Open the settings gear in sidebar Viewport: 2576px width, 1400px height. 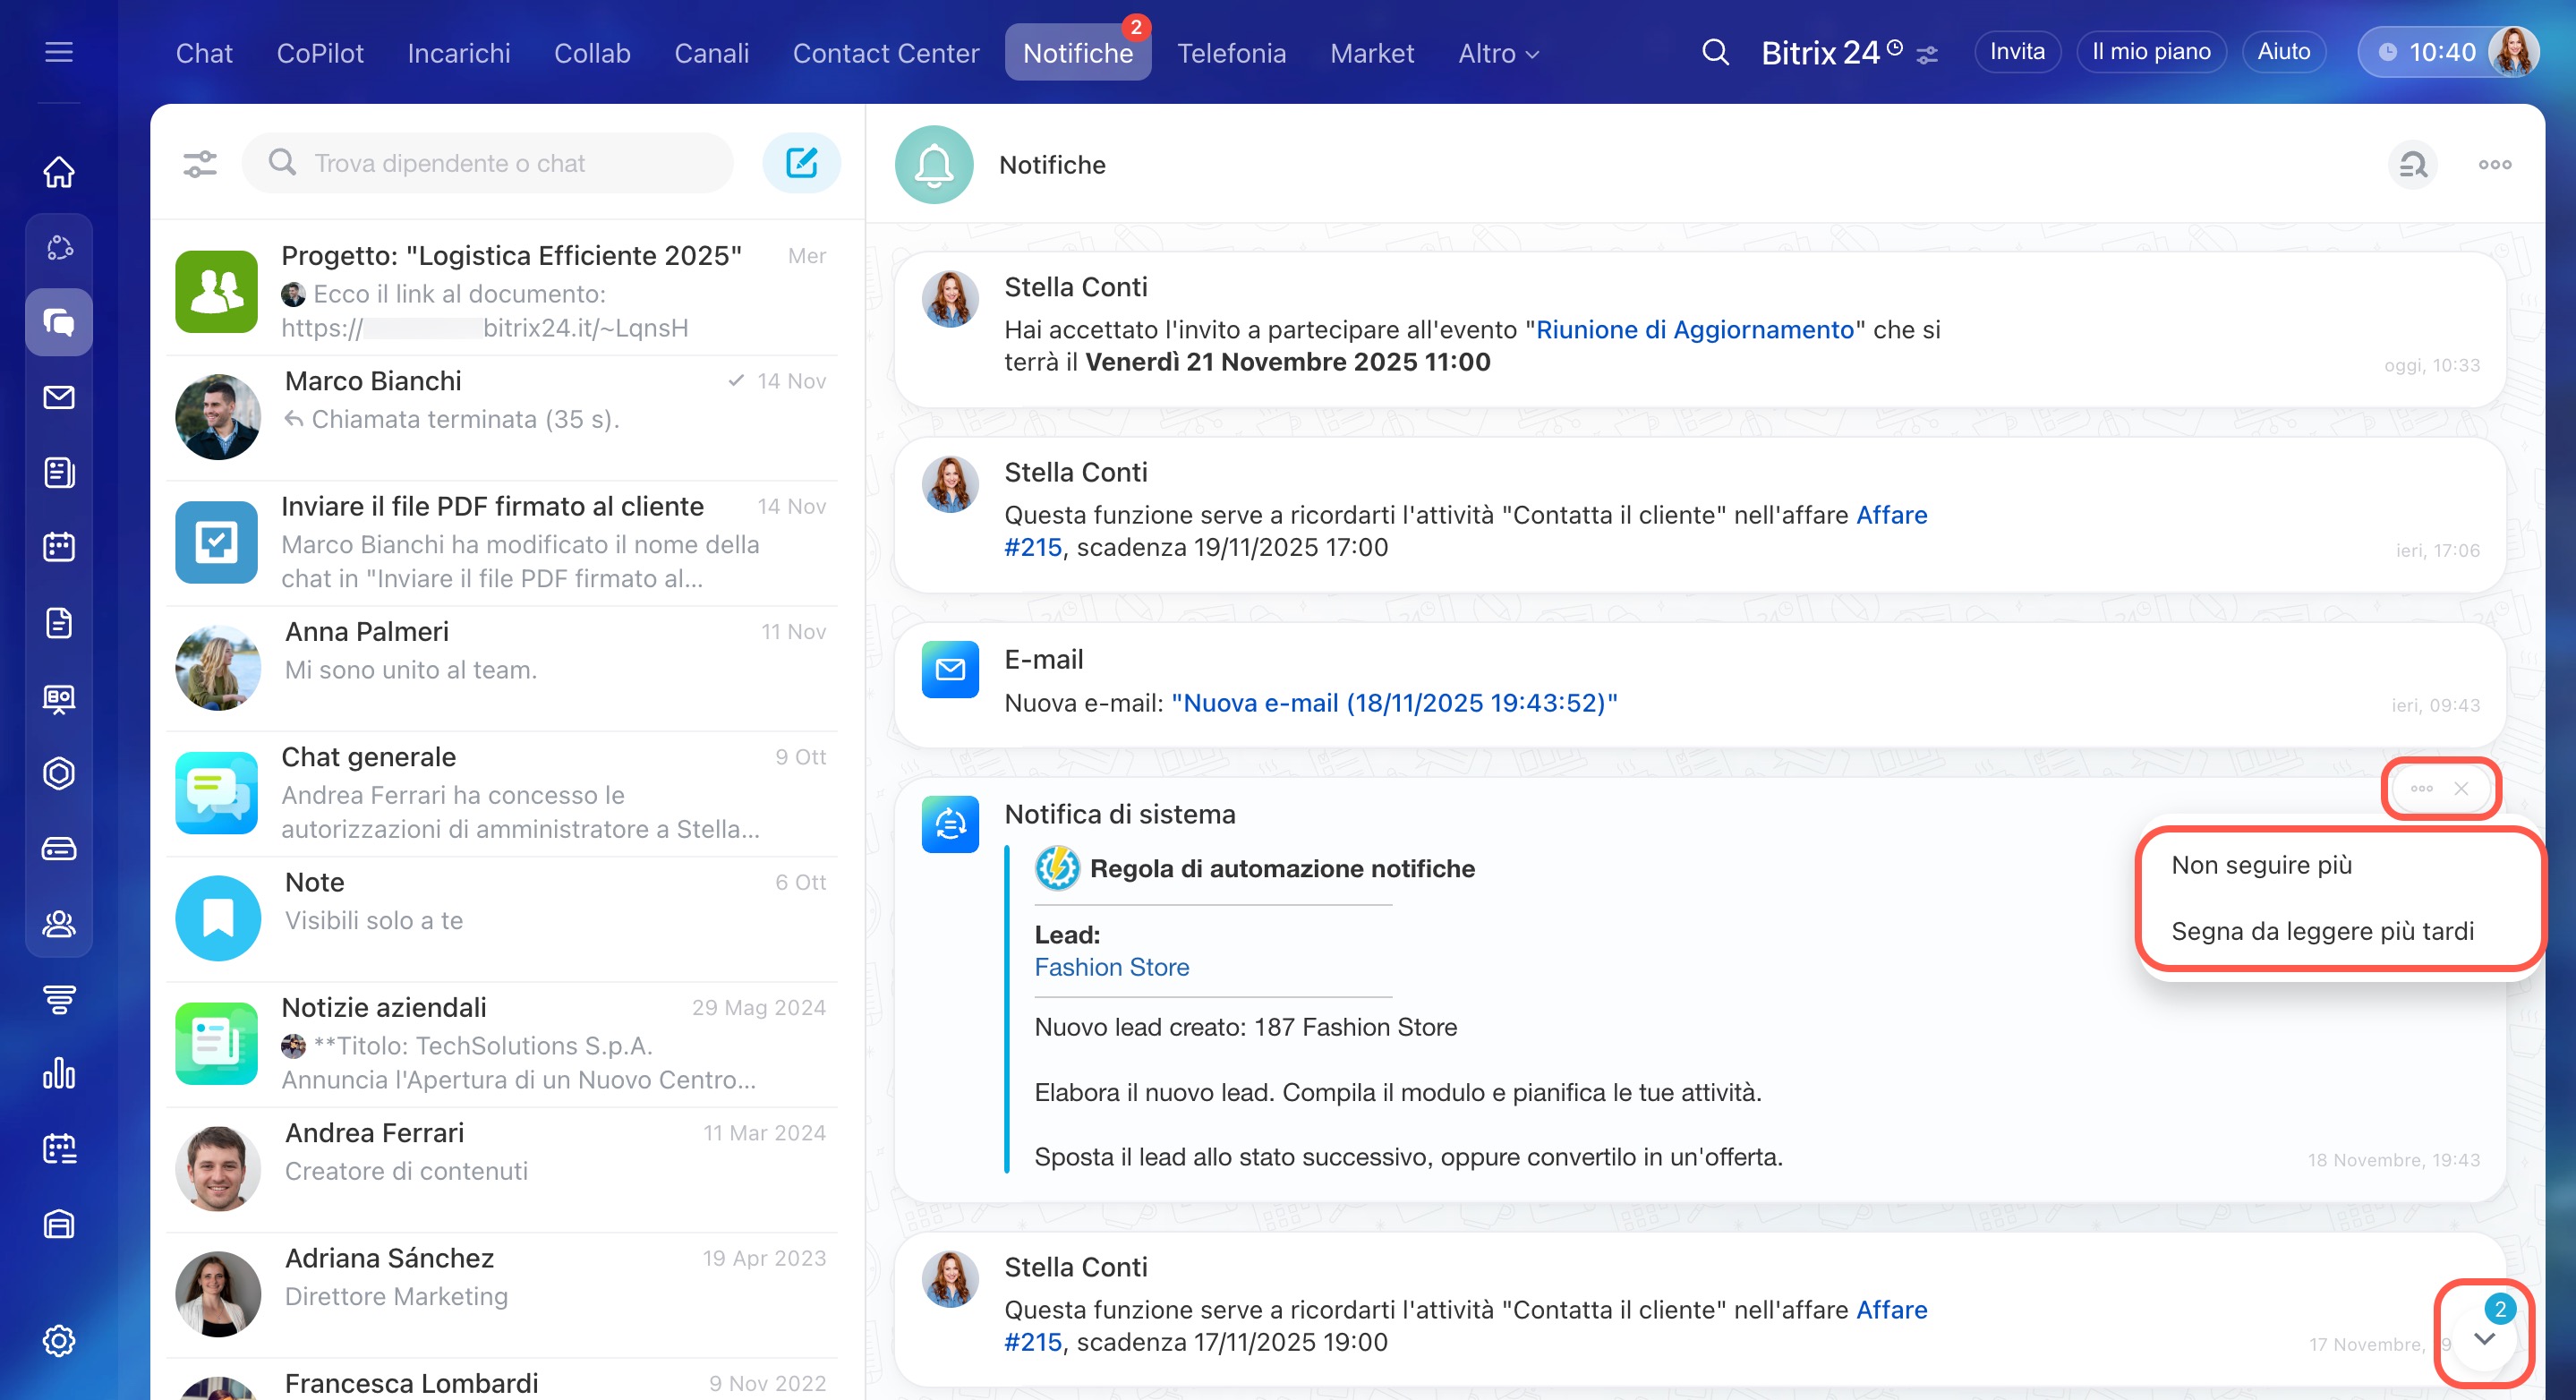coord(59,1340)
